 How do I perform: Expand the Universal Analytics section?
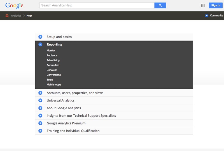pyautogui.click(x=40, y=100)
